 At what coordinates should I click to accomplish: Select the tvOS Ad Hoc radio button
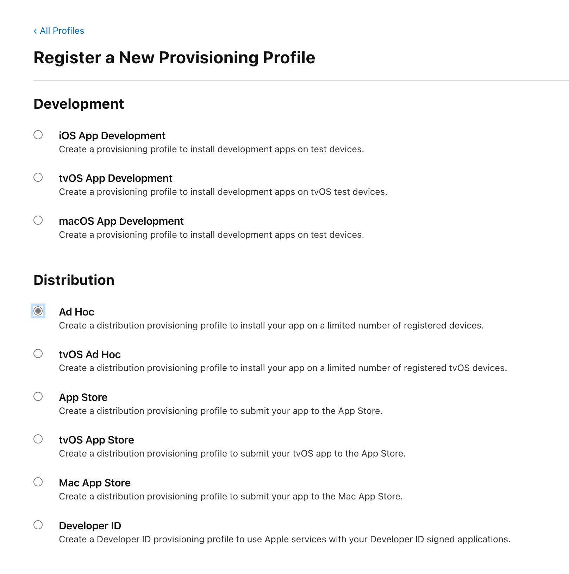pyautogui.click(x=38, y=353)
